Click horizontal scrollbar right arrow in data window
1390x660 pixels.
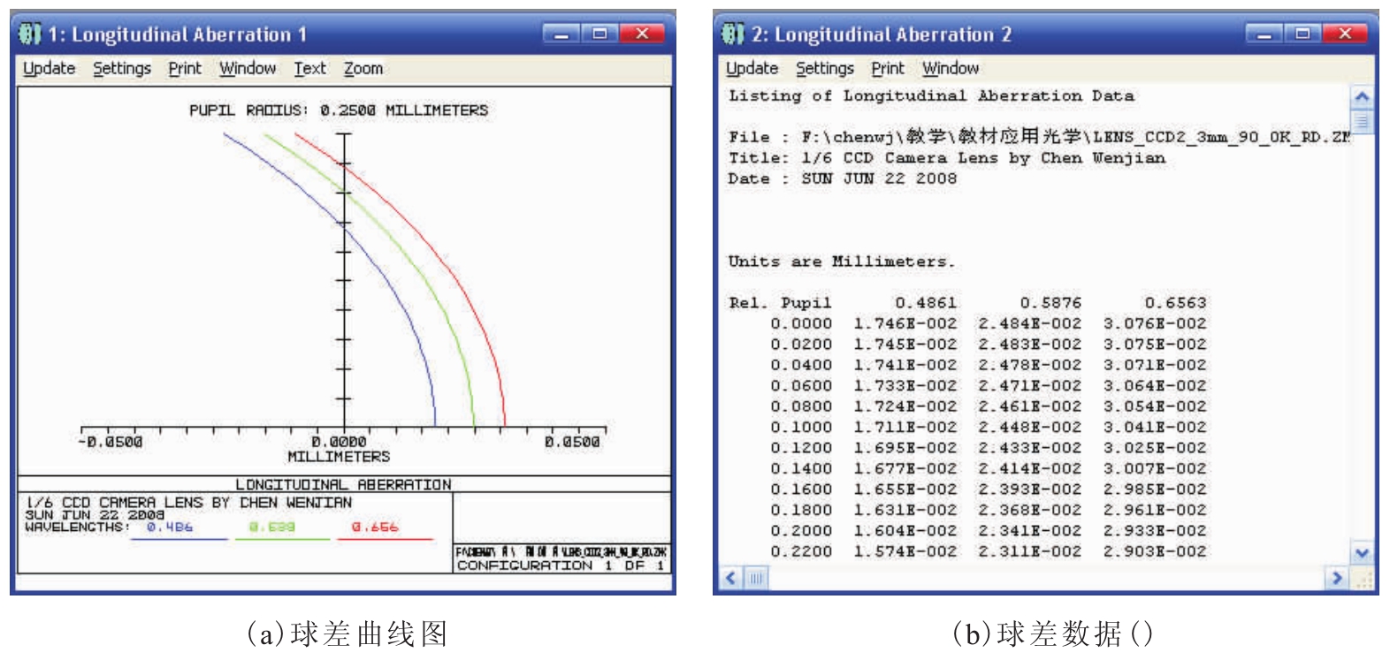click(x=1338, y=578)
